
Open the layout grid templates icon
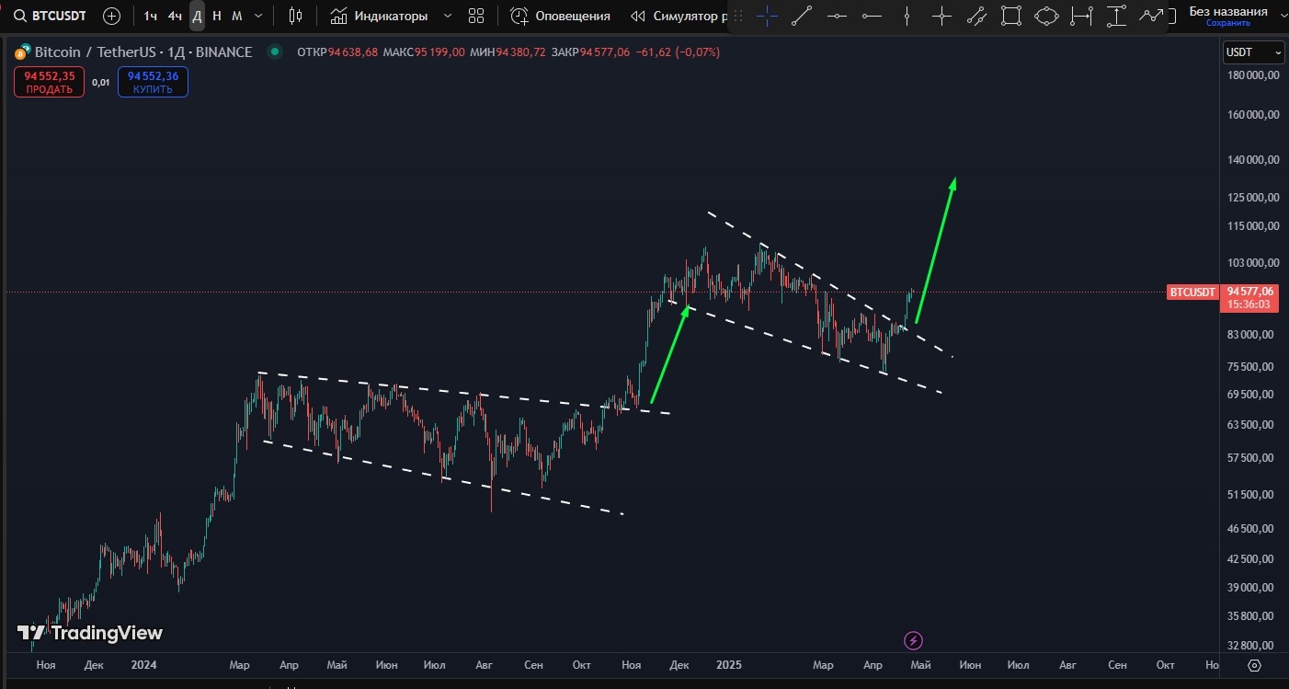tap(476, 16)
